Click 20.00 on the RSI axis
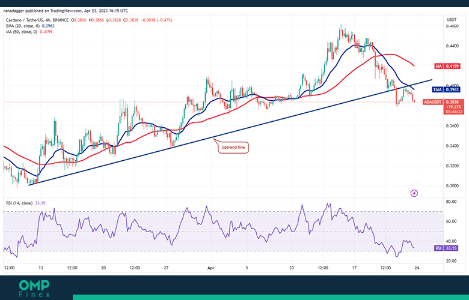Screen dimensions: 469x300 coord(452,261)
